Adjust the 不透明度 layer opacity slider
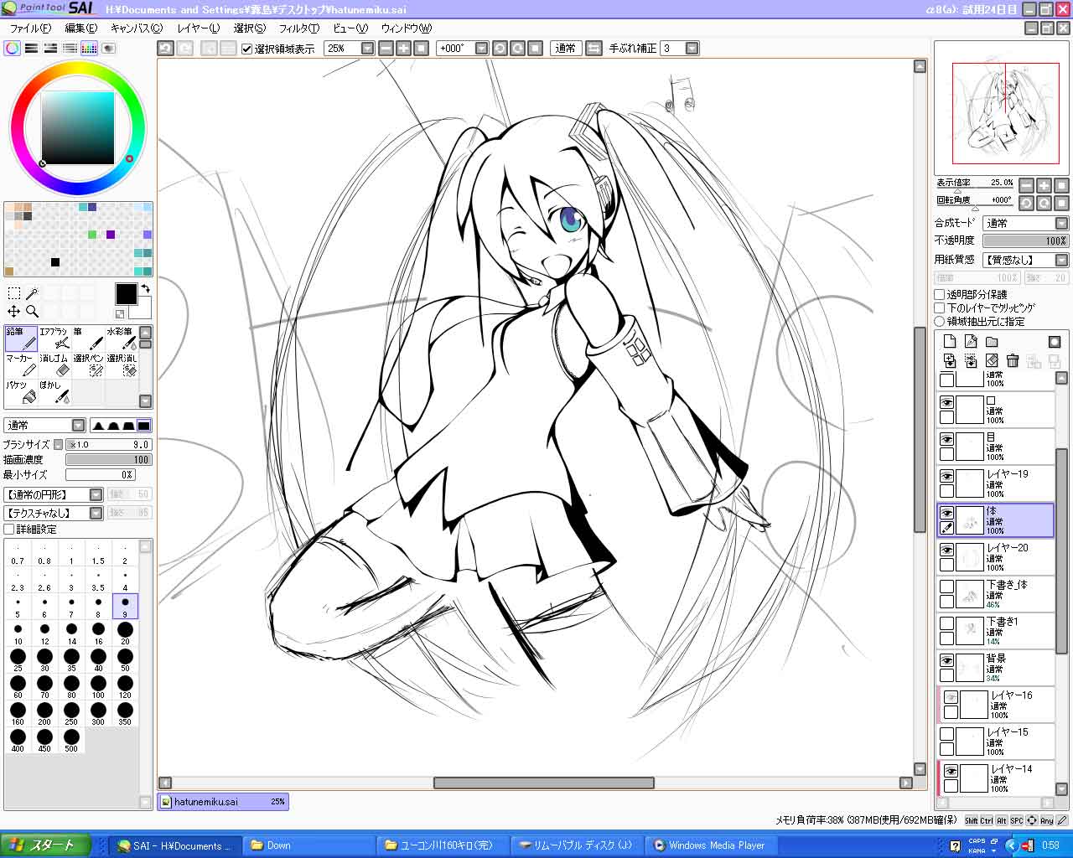Viewport: 1073px width, 858px height. tap(1026, 240)
